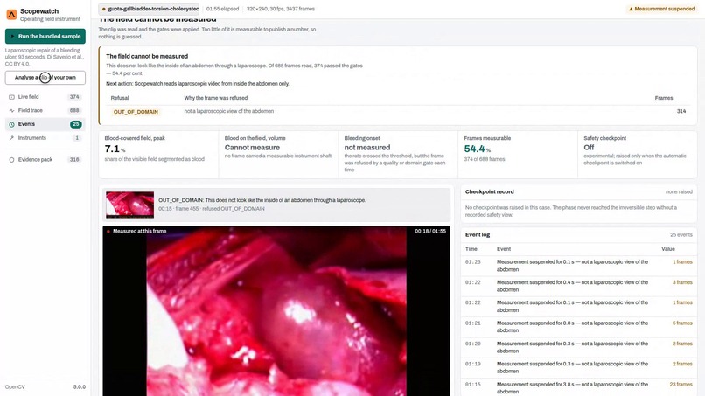
Task: Click the Events clock icon
Action: point(11,124)
